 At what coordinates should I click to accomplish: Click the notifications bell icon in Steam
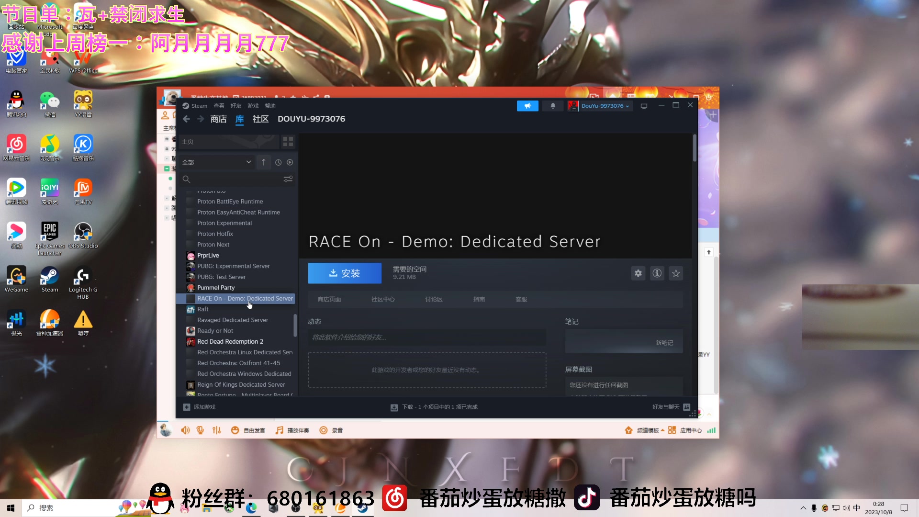pyautogui.click(x=553, y=105)
